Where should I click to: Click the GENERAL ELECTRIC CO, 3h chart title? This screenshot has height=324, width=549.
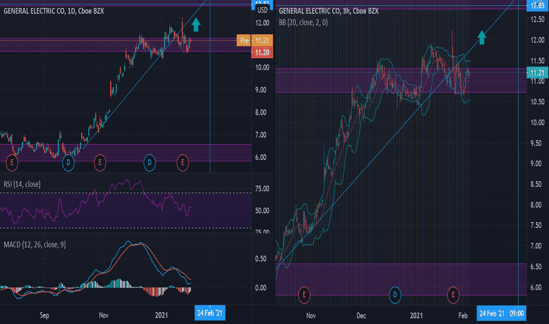(329, 11)
